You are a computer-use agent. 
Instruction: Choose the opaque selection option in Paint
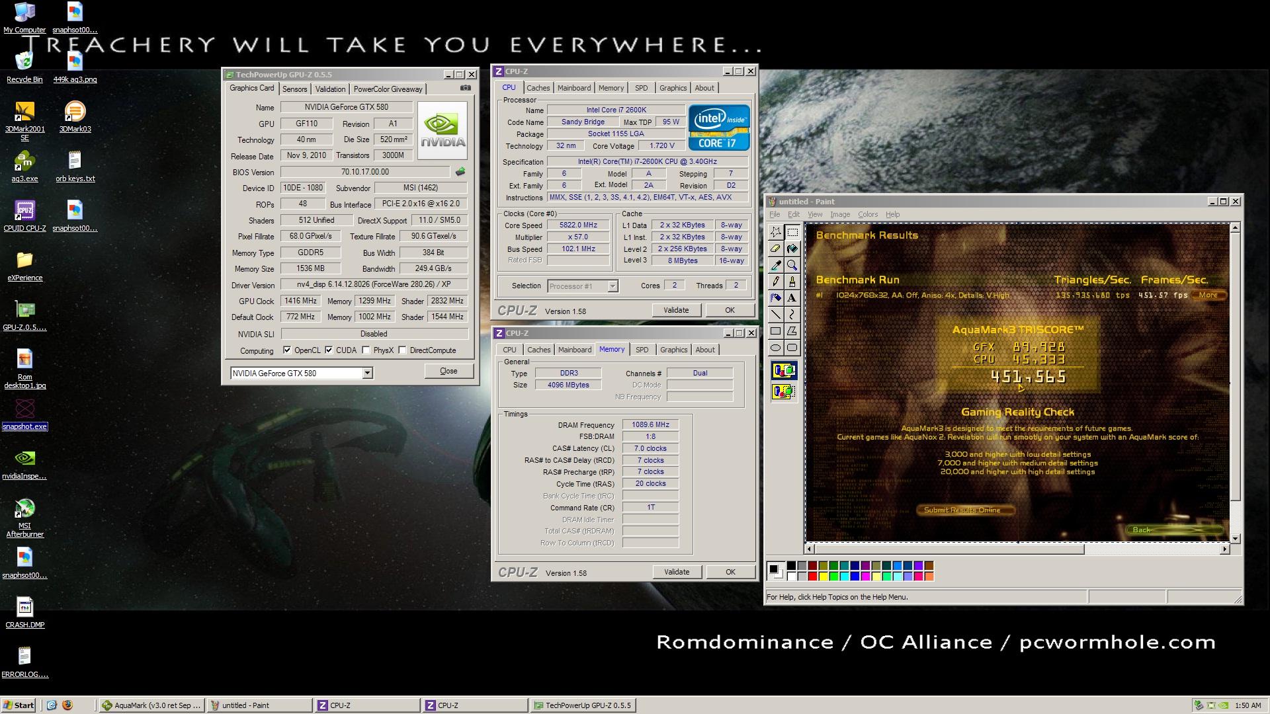tap(784, 371)
